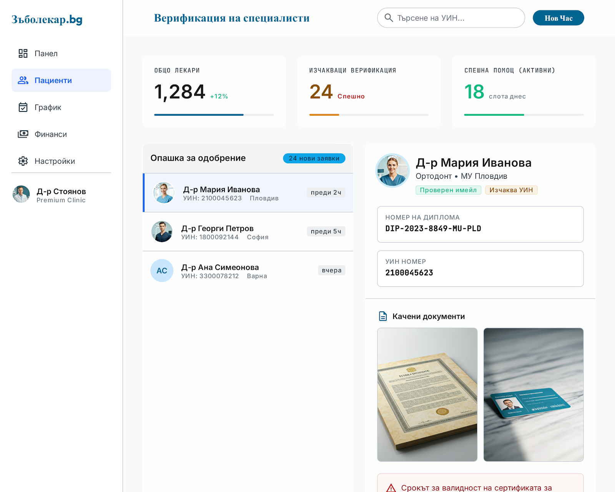Click the Проверен имейл badge
Image resolution: width=615 pixels, height=492 pixels.
[448, 190]
